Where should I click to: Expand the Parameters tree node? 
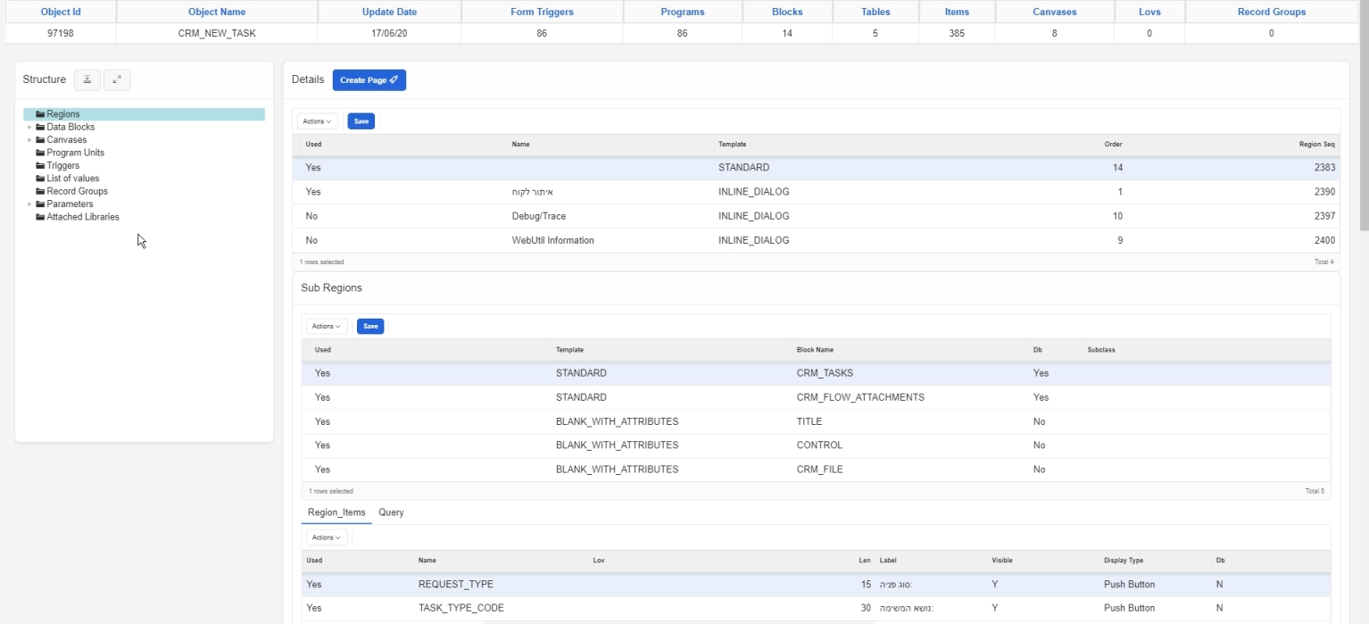[29, 204]
